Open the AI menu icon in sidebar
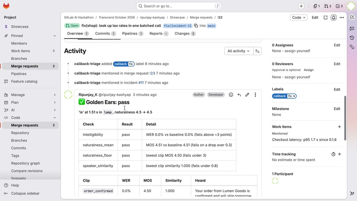This screenshot has width=357, height=201. (x=6, y=110)
